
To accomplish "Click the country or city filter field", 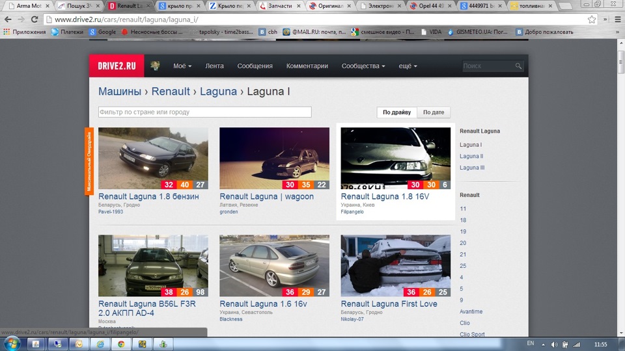I will click(205, 112).
